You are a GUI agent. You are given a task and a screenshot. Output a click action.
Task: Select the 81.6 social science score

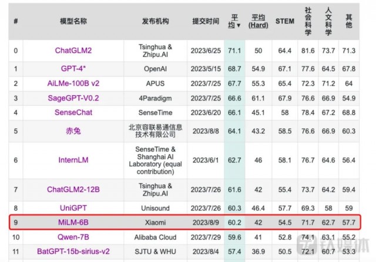point(308,51)
